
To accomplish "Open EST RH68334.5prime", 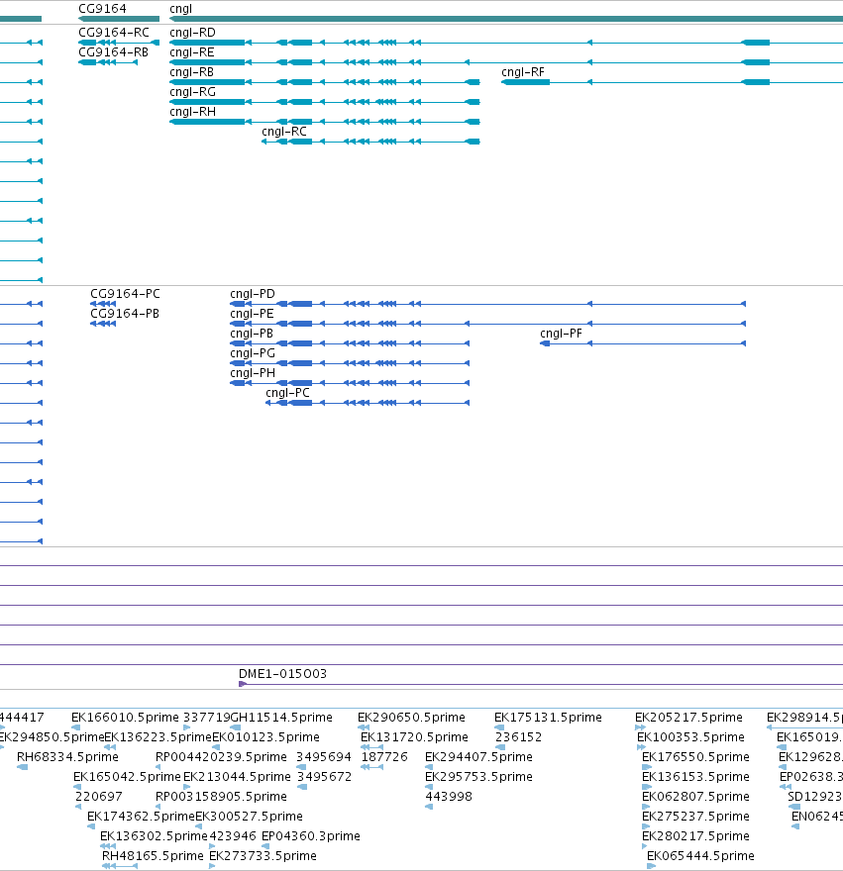I will point(67,757).
